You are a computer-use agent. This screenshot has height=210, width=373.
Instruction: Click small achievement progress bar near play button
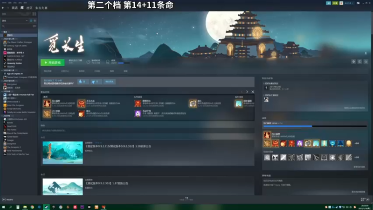coord(124,63)
